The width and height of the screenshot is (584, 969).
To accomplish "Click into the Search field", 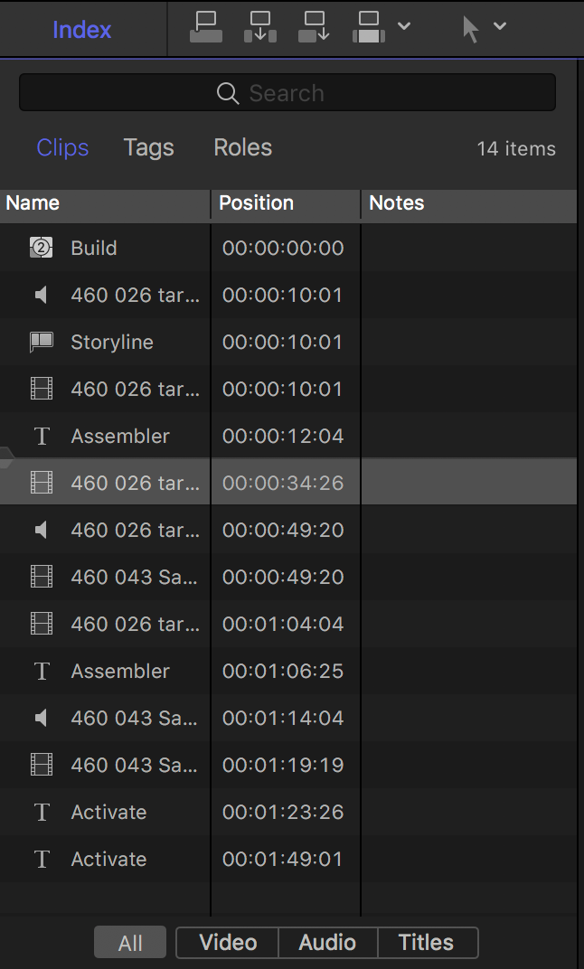I will [287, 93].
